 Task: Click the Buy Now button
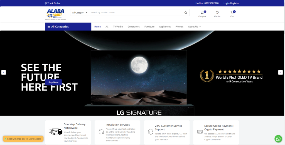click(x=53, y=82)
